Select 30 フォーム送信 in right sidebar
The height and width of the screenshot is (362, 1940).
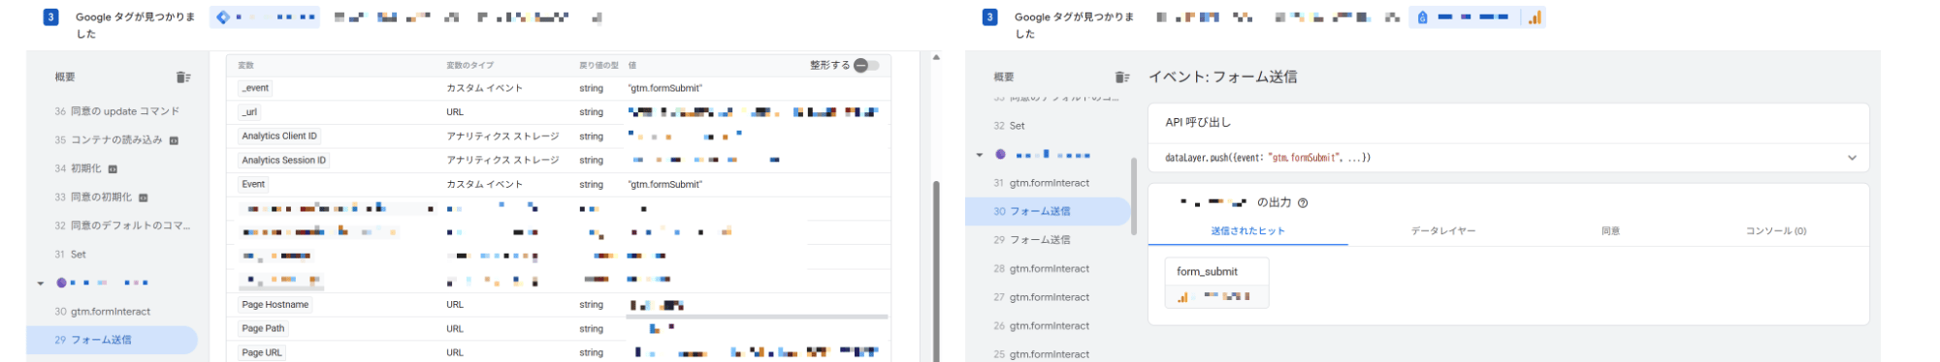click(x=1048, y=211)
